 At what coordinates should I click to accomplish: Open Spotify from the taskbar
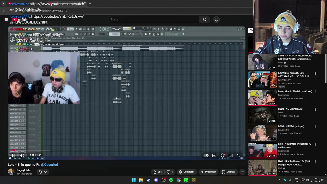tap(171, 180)
